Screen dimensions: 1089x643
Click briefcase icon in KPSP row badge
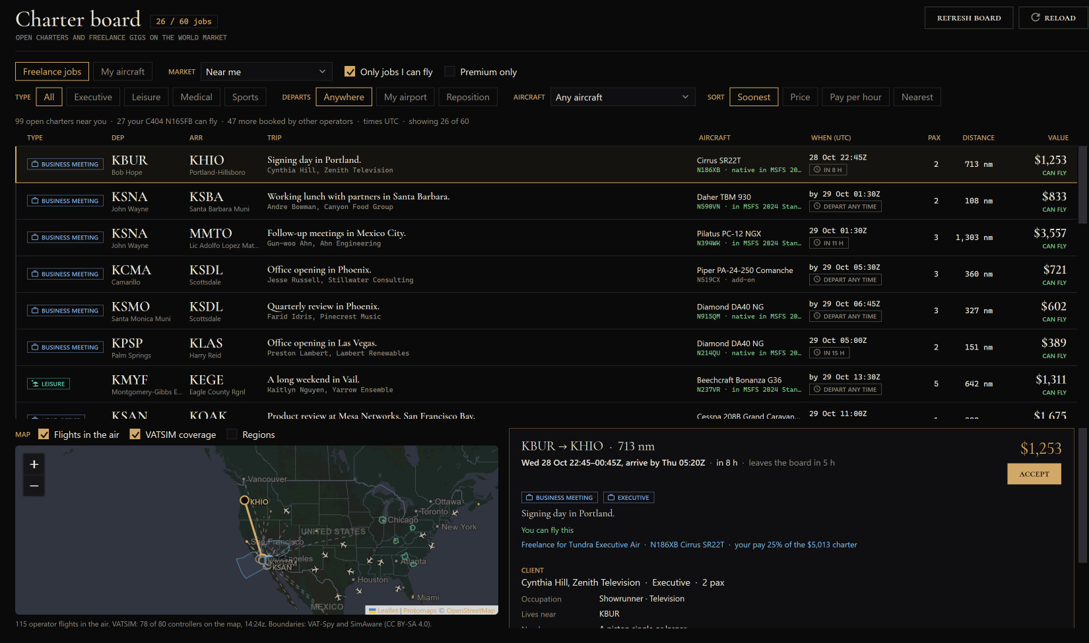35,347
